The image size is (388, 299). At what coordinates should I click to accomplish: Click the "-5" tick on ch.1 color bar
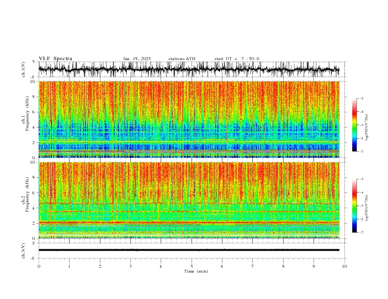(x=361, y=125)
